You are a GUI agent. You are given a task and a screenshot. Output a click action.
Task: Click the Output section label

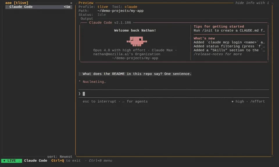87,19
